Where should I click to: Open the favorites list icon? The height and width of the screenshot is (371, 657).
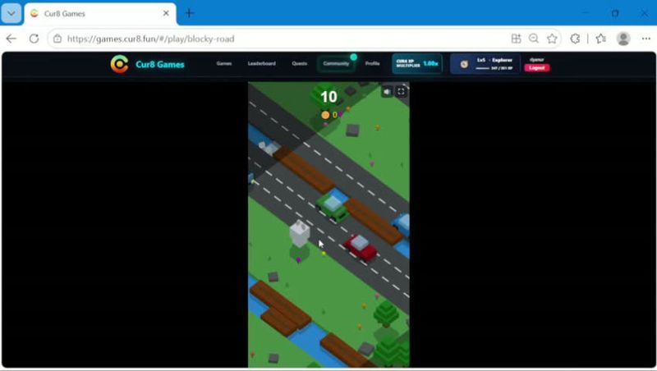(601, 39)
